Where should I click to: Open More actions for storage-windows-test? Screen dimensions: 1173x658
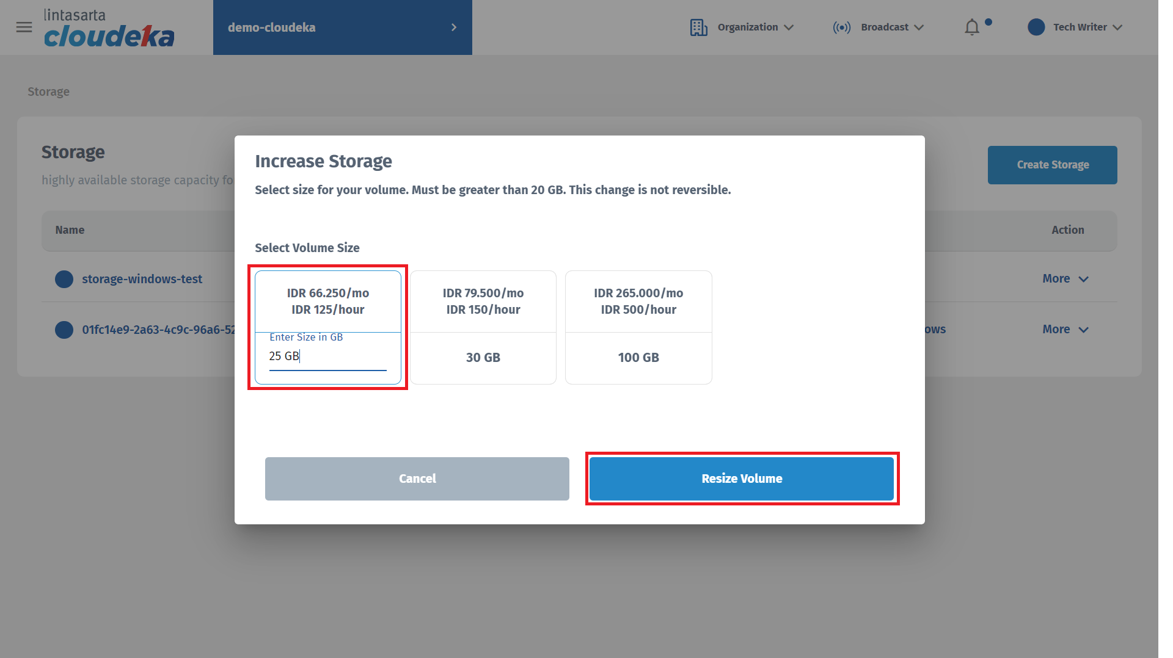pos(1065,279)
